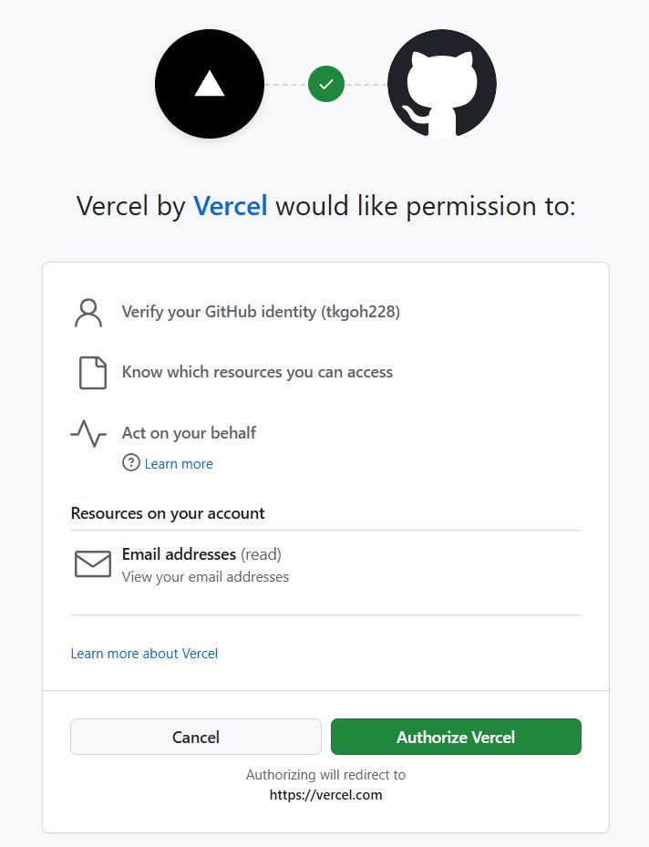This screenshot has height=847, width=649.
Task: Click the person icon beside GitHub identity
Action: [88, 312]
